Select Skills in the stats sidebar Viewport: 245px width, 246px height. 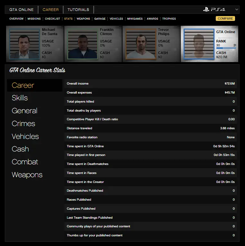coord(20,98)
